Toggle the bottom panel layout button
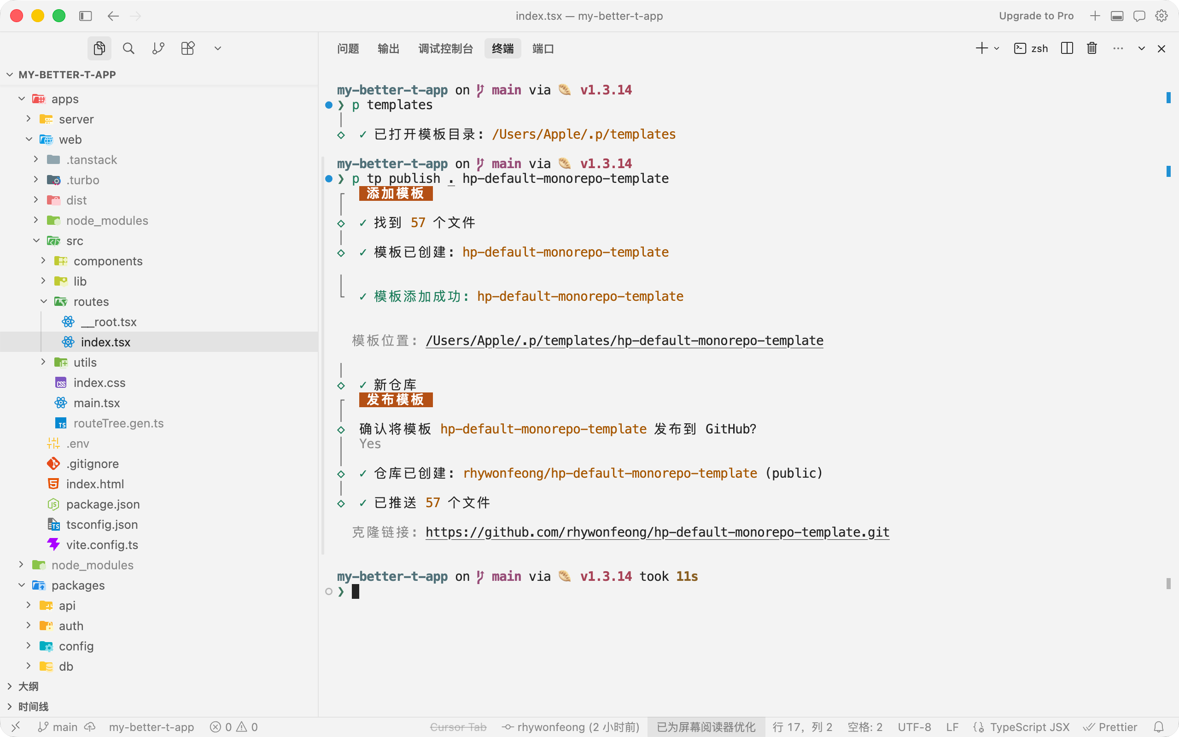 (x=1117, y=16)
